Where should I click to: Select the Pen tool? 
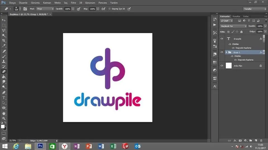[x=4, y=93]
